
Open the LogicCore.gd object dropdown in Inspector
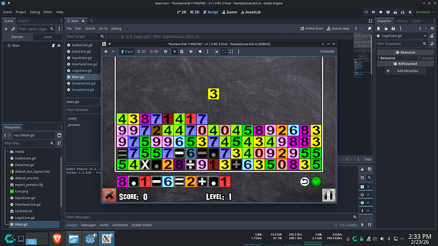pos(401,36)
